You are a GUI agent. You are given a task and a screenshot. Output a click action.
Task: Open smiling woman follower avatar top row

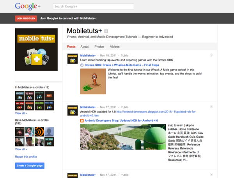point(29,132)
